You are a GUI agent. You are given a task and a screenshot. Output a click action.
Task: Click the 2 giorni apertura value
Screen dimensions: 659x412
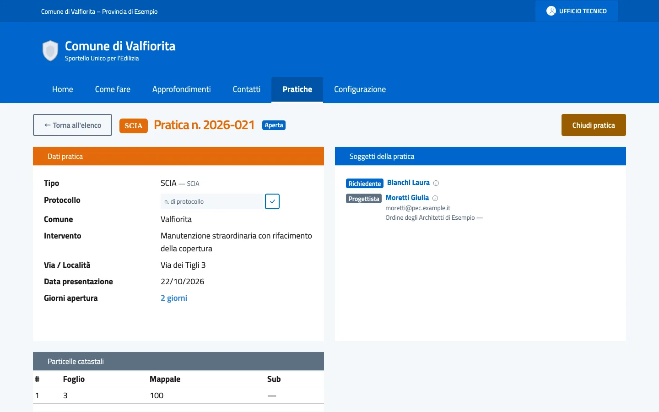coord(174,298)
